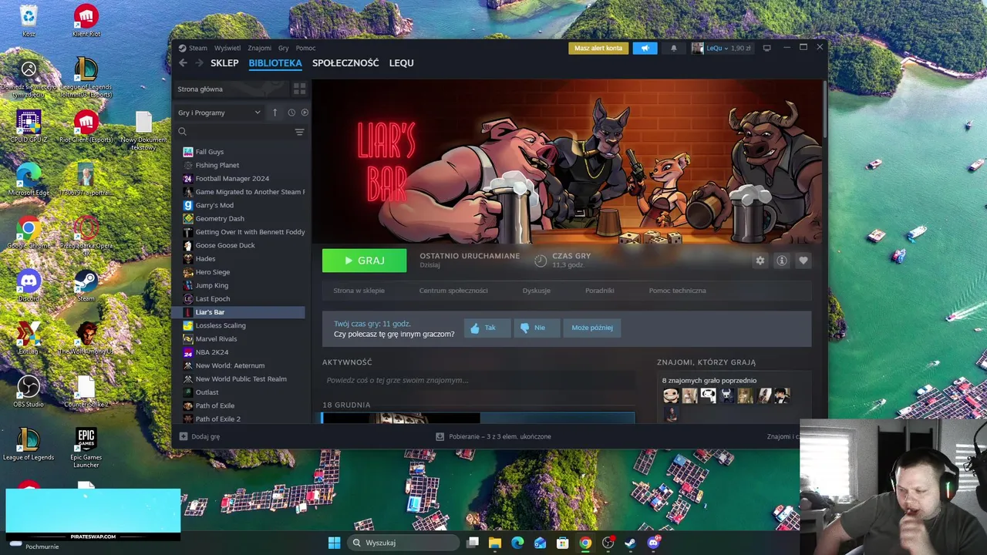Open Klient Riot desktop icon
This screenshot has width=987, height=555.
pyautogui.click(x=86, y=21)
